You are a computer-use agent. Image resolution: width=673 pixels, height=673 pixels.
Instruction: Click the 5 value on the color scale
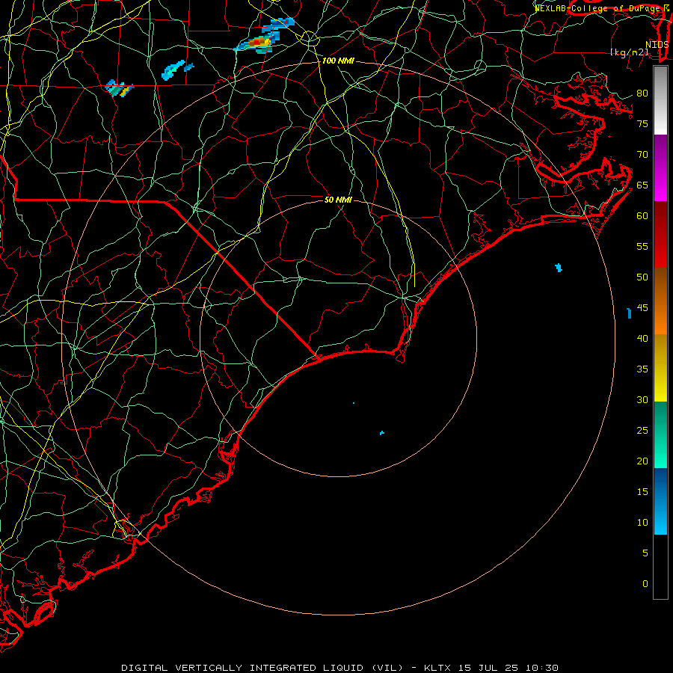[x=645, y=553]
